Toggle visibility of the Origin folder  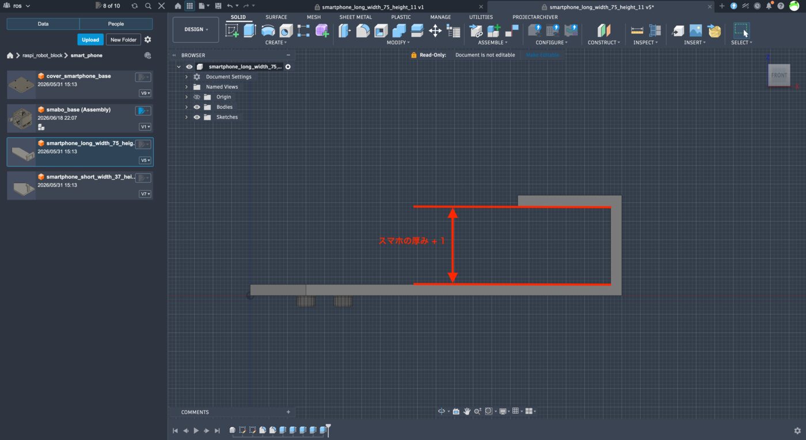click(x=197, y=97)
